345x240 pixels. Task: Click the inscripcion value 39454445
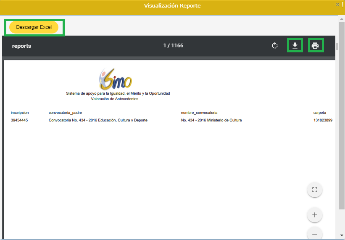coord(19,120)
